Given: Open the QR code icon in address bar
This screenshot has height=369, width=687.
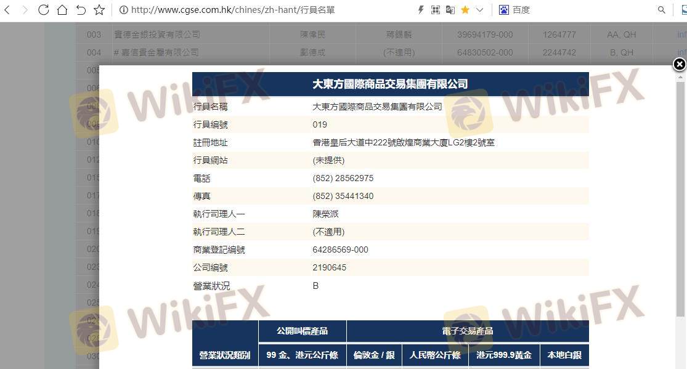Looking at the screenshot, I should (x=436, y=10).
